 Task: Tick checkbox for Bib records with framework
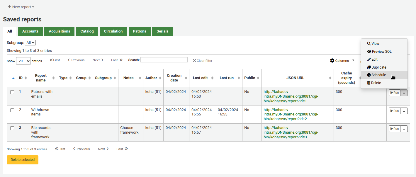[12, 128]
